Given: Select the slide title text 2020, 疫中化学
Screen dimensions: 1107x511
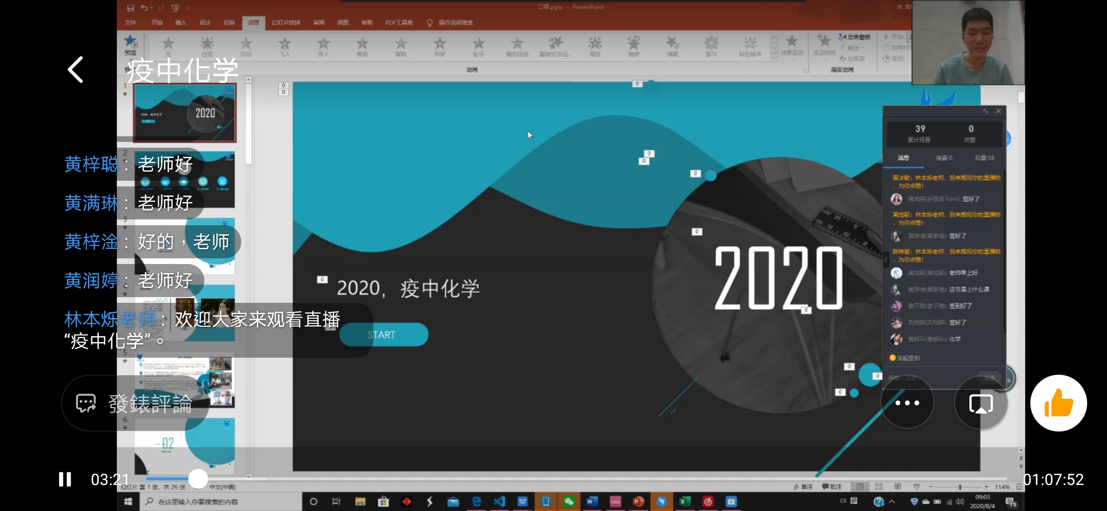Looking at the screenshot, I should point(408,288).
